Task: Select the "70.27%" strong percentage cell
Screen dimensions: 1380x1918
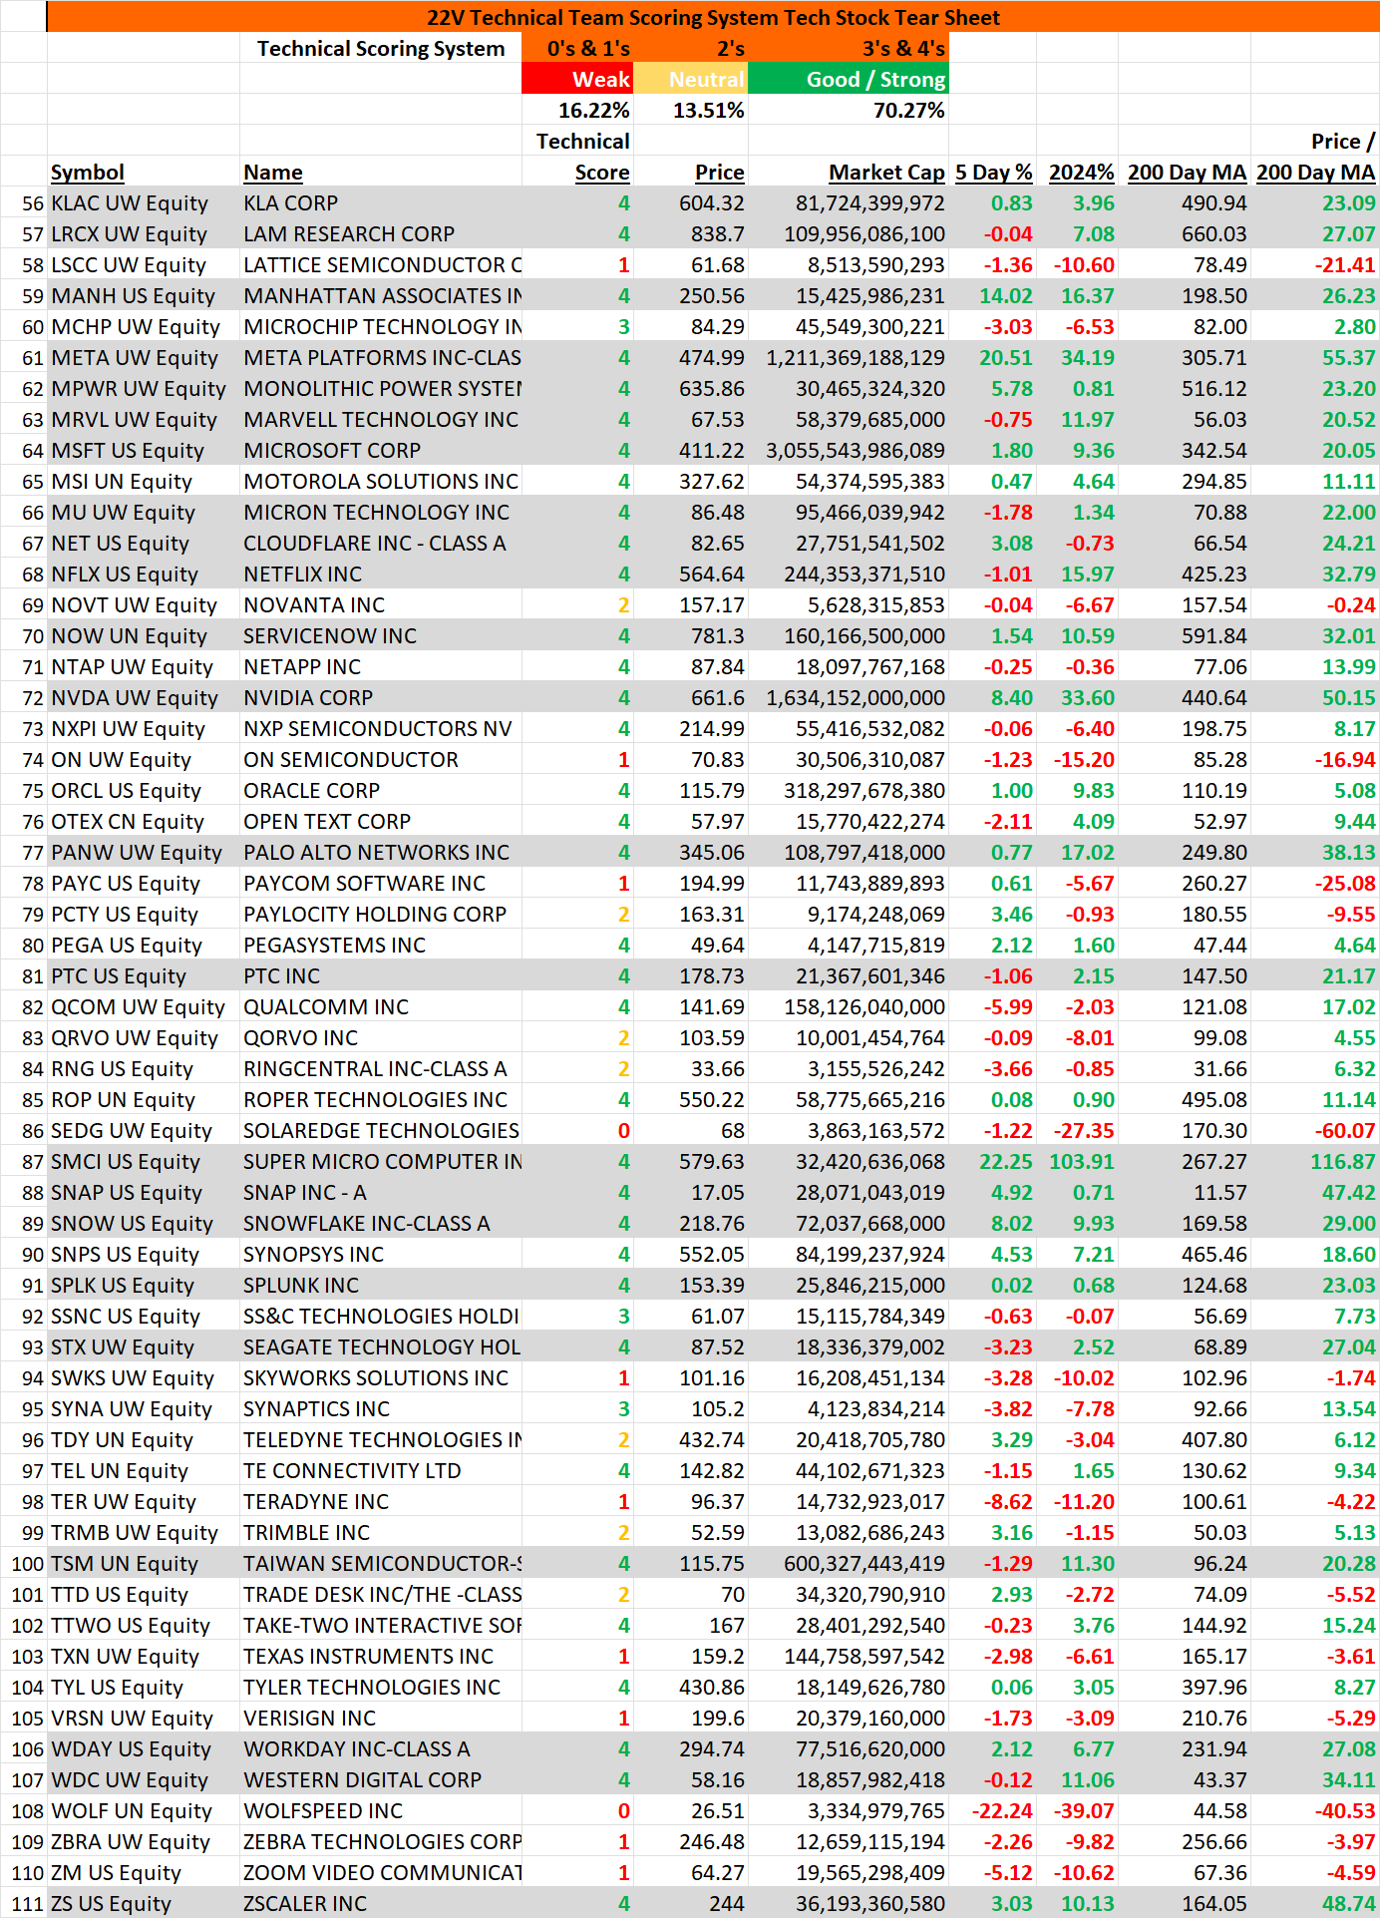Action: tap(848, 110)
